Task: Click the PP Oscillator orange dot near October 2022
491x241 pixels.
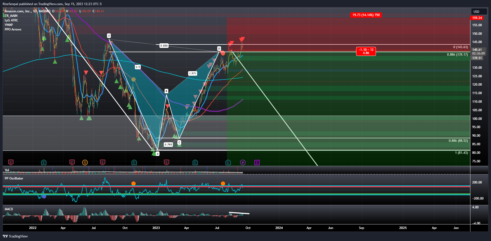Action: pyautogui.click(x=134, y=183)
